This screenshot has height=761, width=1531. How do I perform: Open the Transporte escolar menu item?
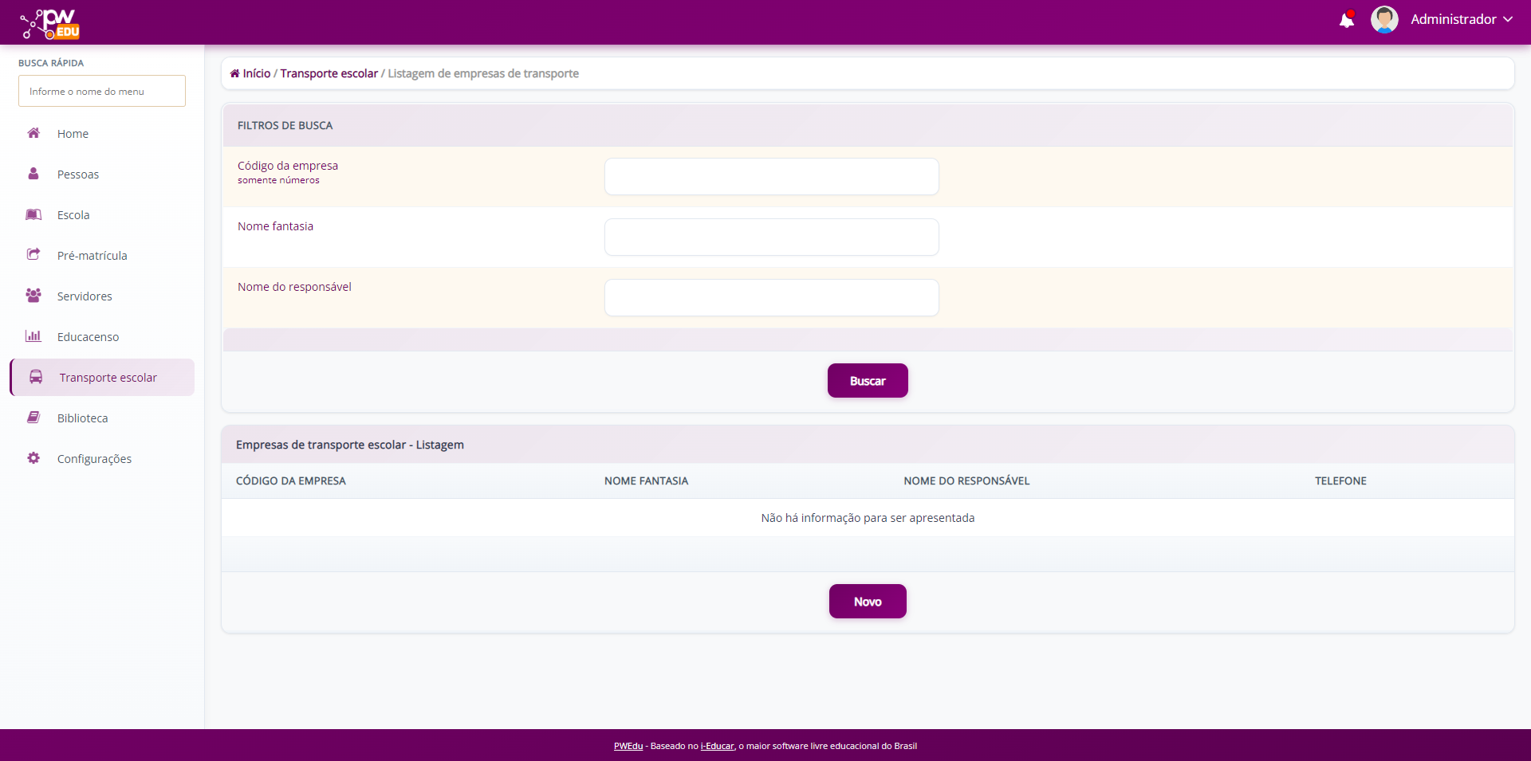108,378
